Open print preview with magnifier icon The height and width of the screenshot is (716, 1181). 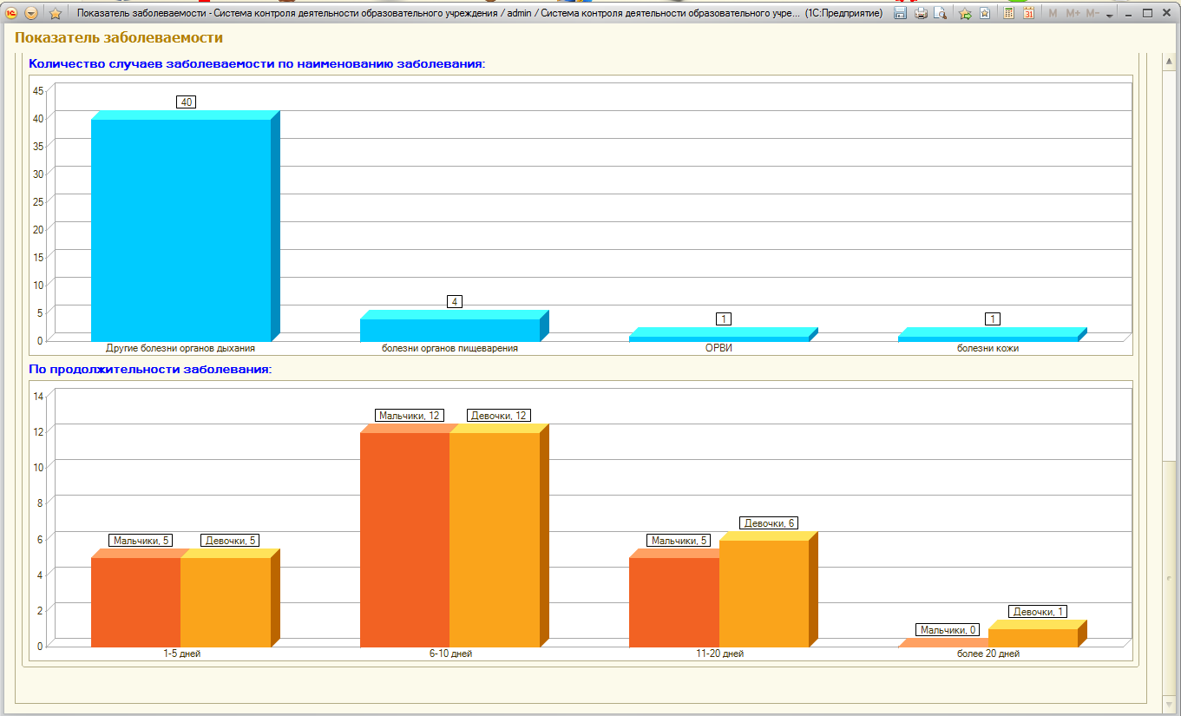(x=940, y=13)
